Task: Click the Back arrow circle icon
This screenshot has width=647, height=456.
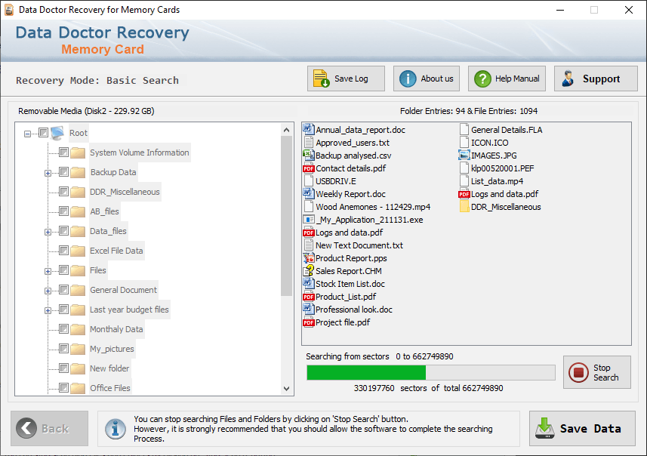Action: [x=26, y=428]
